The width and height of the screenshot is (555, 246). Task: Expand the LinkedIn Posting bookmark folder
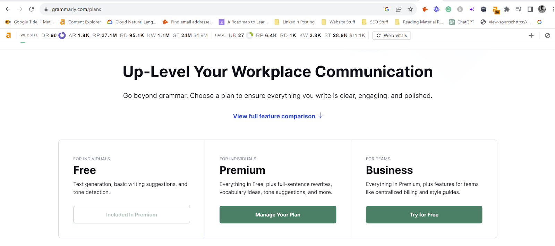point(294,22)
